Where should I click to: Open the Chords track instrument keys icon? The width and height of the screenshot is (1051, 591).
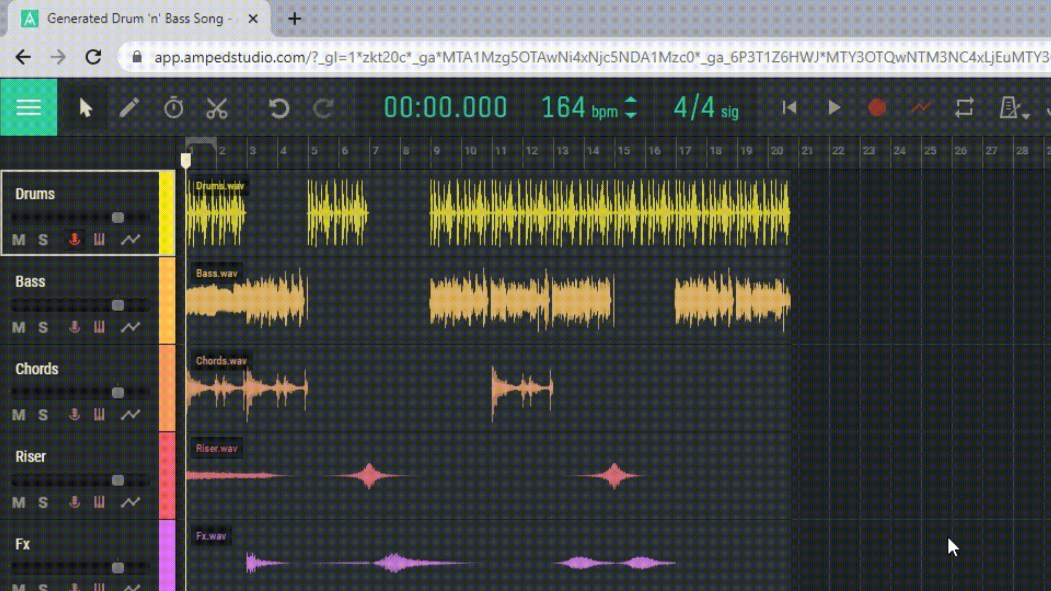[99, 415]
